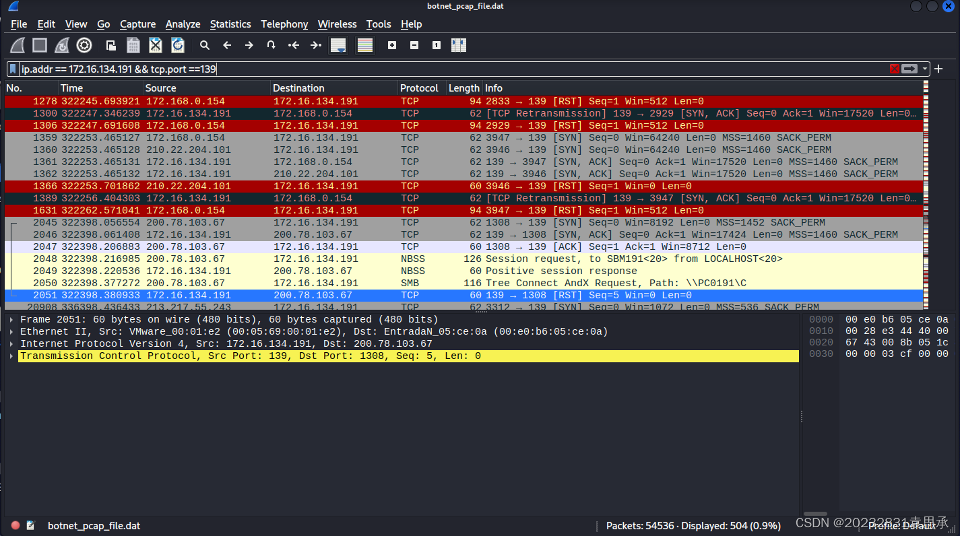Open capture options gear icon
960x536 pixels.
pos(84,45)
